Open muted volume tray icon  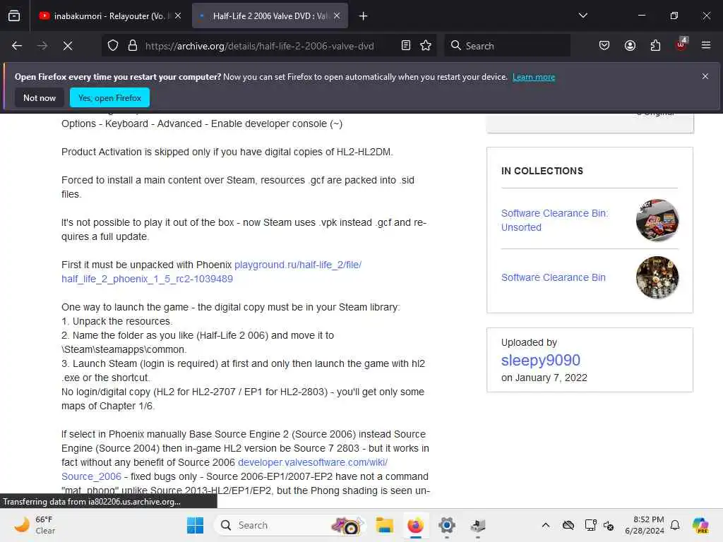pyautogui.click(x=609, y=525)
